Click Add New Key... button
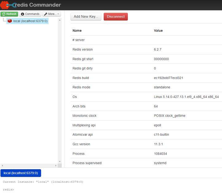 (86, 16)
